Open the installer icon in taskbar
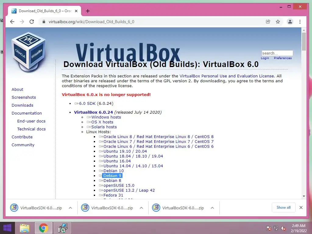This screenshot has width=312, height=234. tap(62, 228)
